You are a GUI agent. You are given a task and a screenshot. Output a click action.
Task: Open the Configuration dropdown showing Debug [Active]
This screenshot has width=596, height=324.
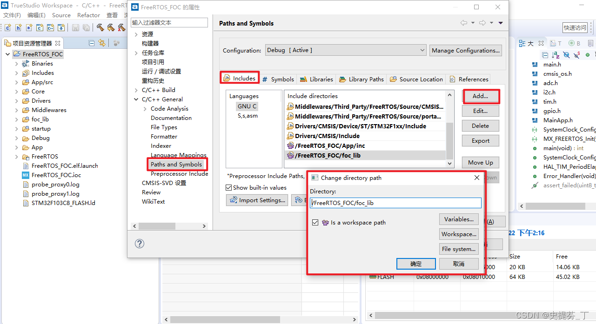346,50
